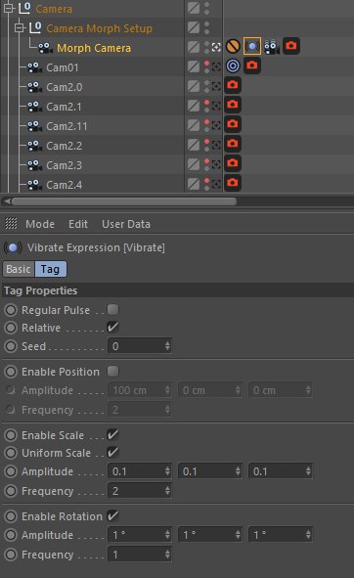This screenshot has height=578, width=354.
Task: Click the second Scale Amplitude spinner arrows
Action: [238, 471]
